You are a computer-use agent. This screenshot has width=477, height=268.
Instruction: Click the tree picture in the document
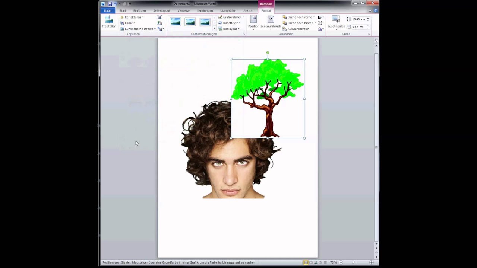click(268, 99)
